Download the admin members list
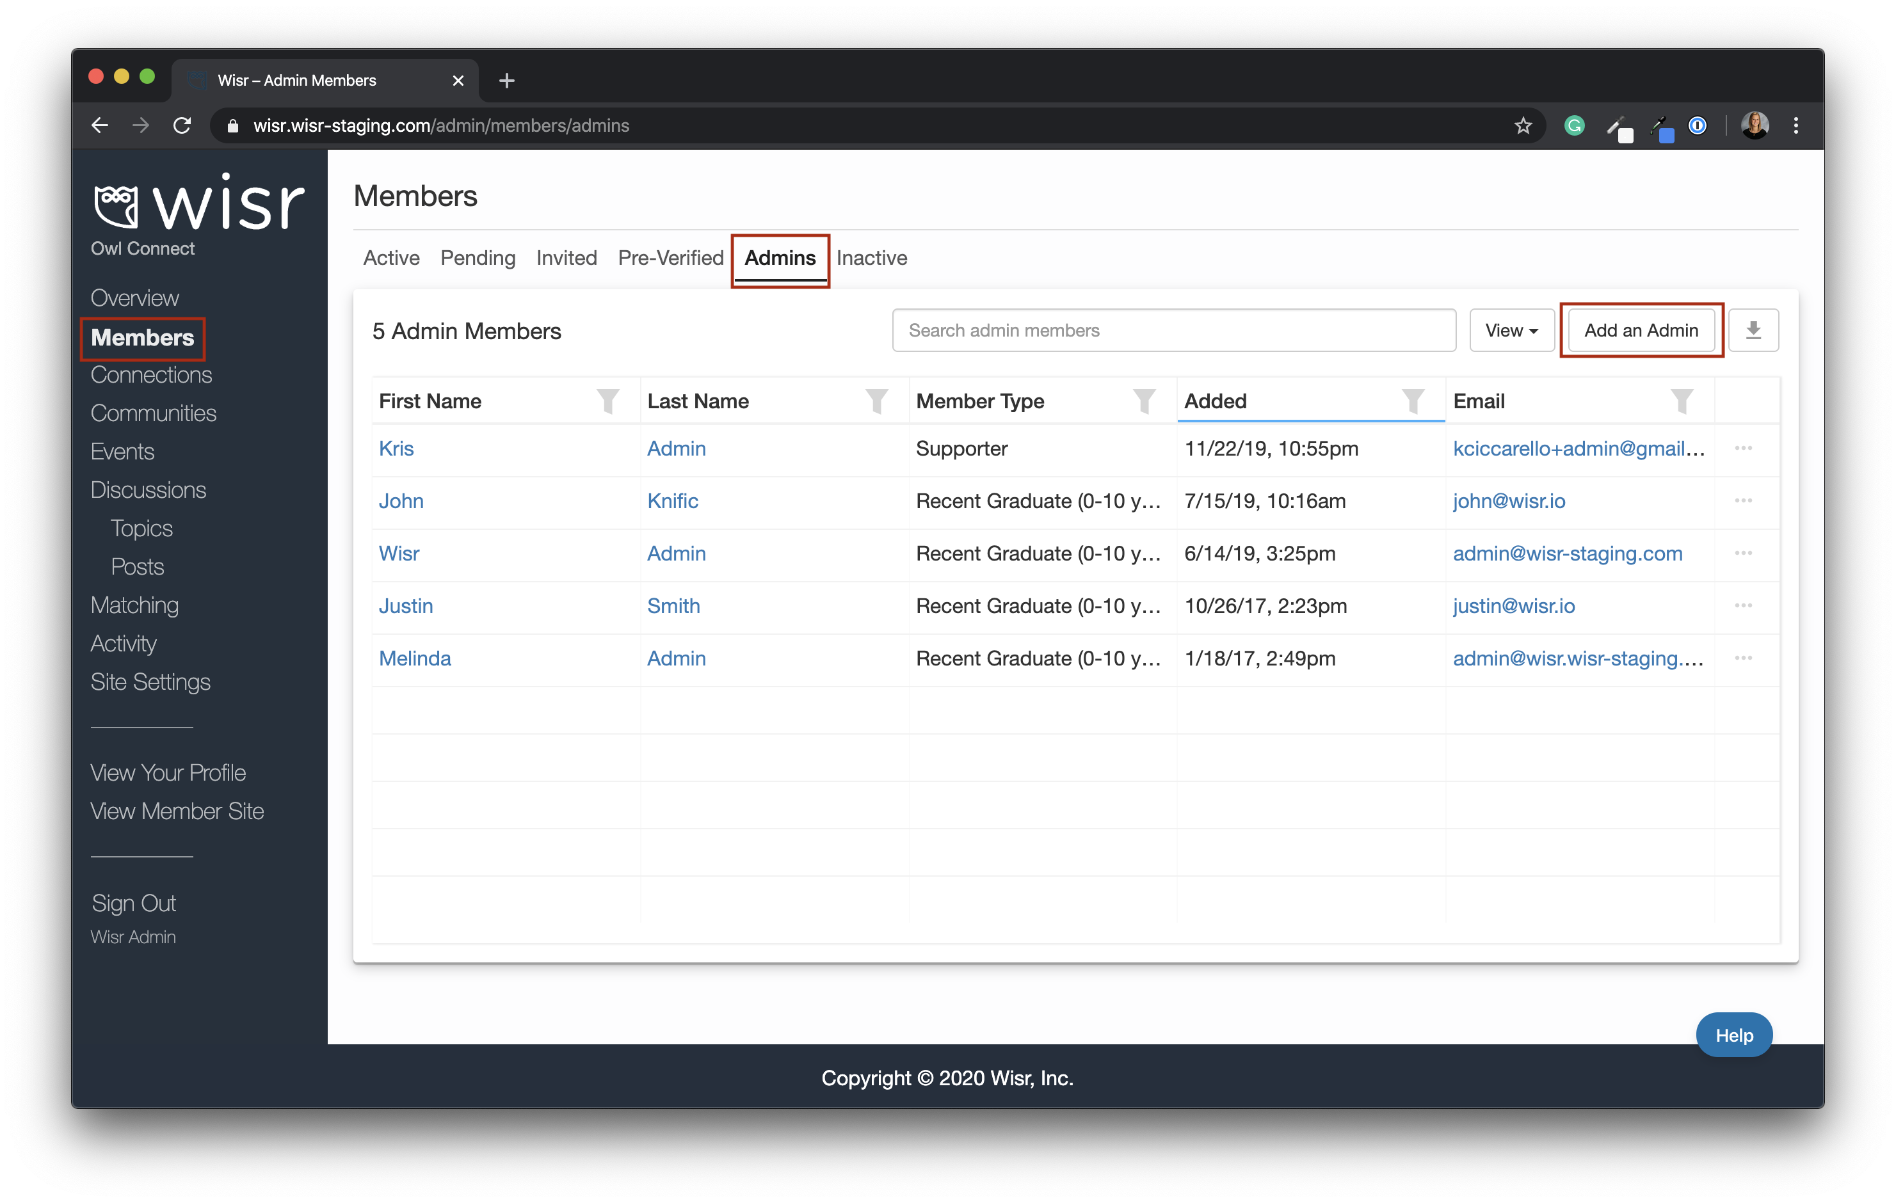Image resolution: width=1896 pixels, height=1203 pixels. (x=1753, y=331)
